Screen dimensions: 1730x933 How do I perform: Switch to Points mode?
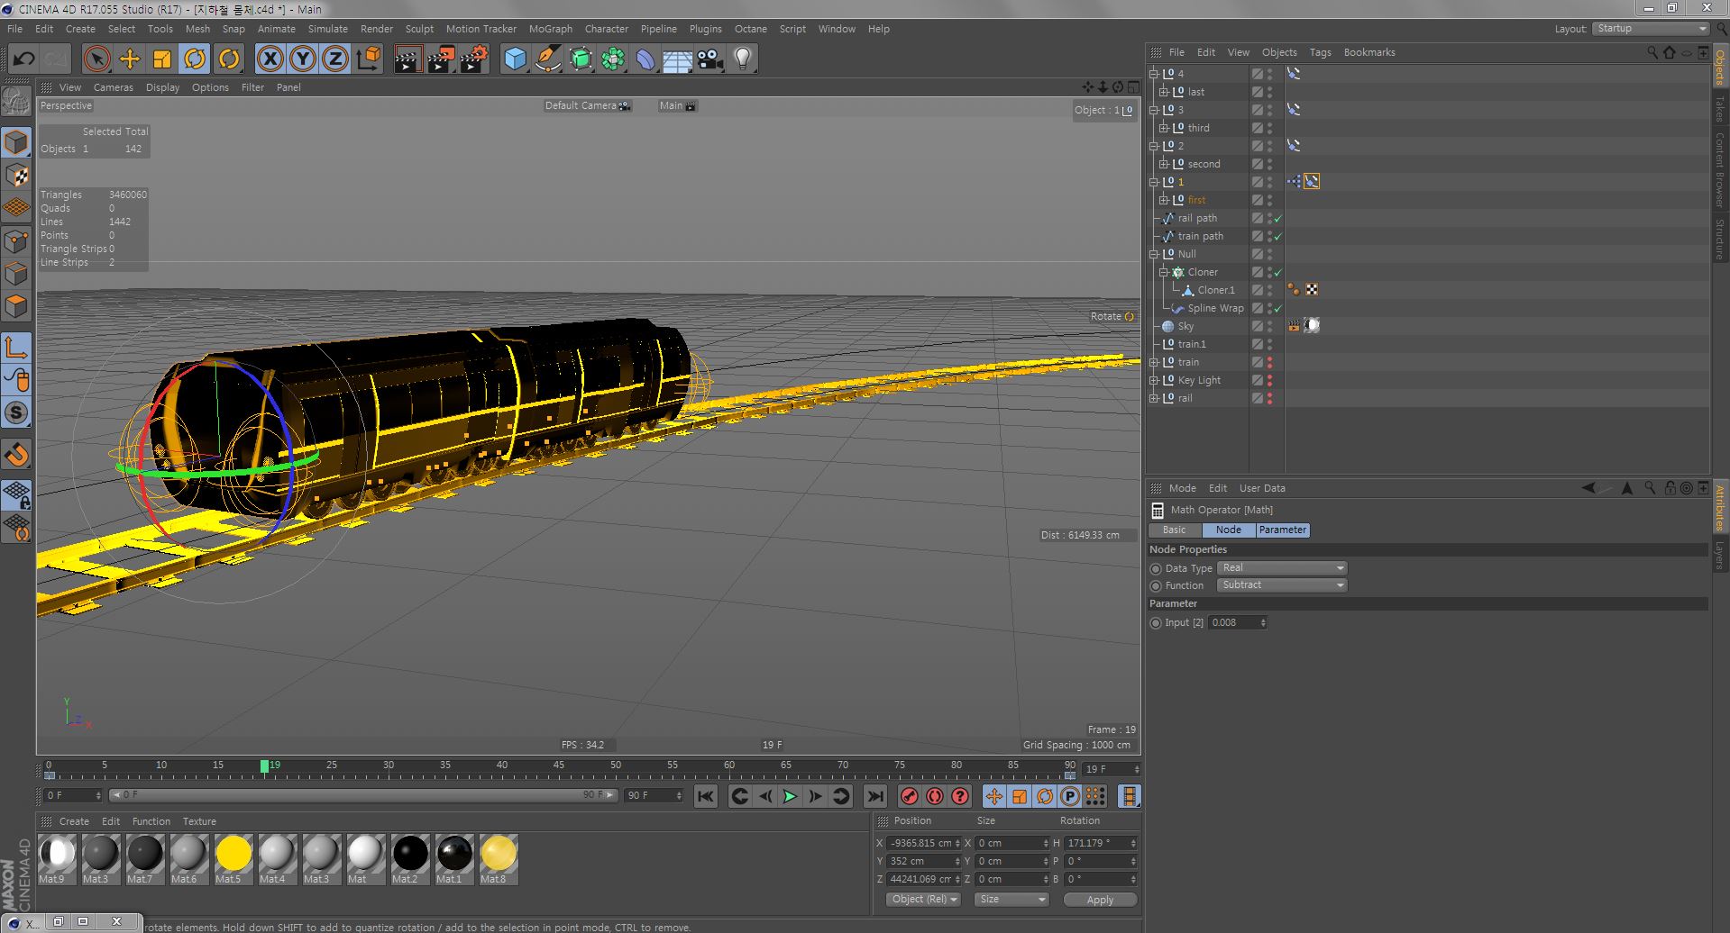pyautogui.click(x=16, y=240)
